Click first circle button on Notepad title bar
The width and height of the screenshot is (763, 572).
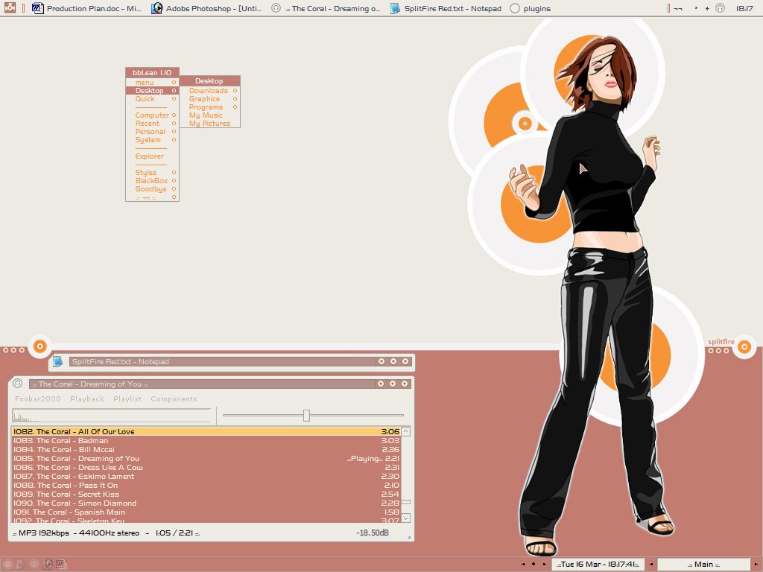(x=381, y=361)
